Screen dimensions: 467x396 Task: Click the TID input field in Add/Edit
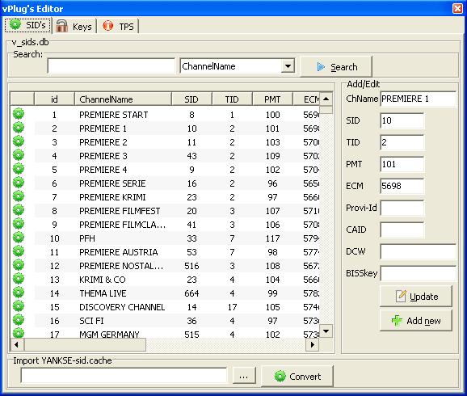click(402, 142)
